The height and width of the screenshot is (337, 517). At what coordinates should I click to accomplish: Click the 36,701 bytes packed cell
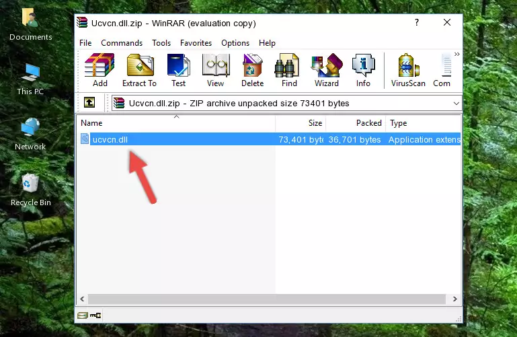pos(354,139)
